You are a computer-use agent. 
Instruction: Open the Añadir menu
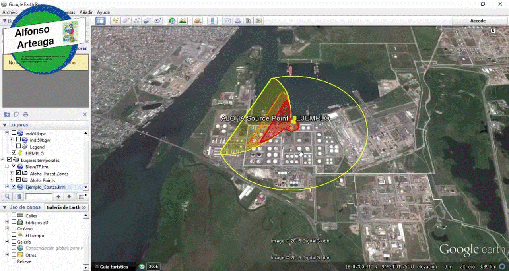click(x=86, y=12)
